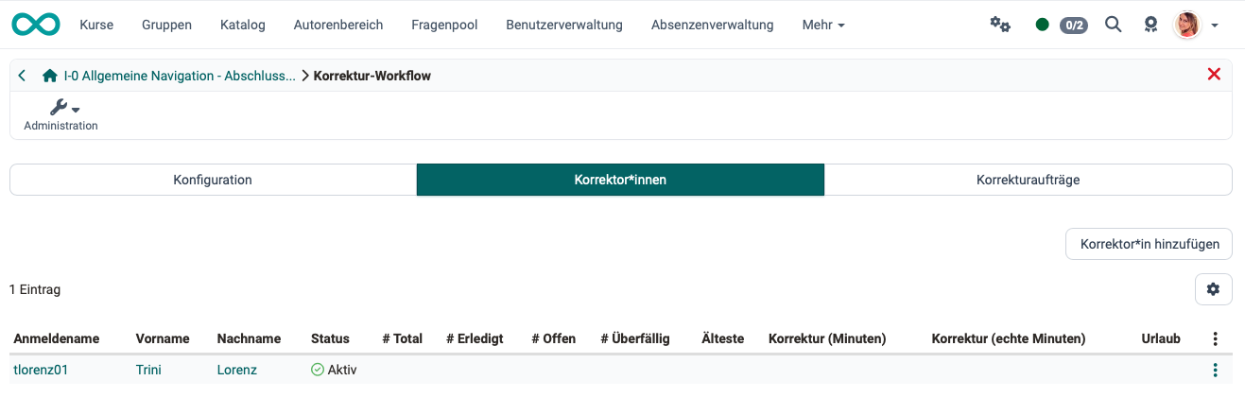Select the Korrektor*innen tab
Image resolution: width=1245 pixels, height=398 pixels.
pos(620,180)
